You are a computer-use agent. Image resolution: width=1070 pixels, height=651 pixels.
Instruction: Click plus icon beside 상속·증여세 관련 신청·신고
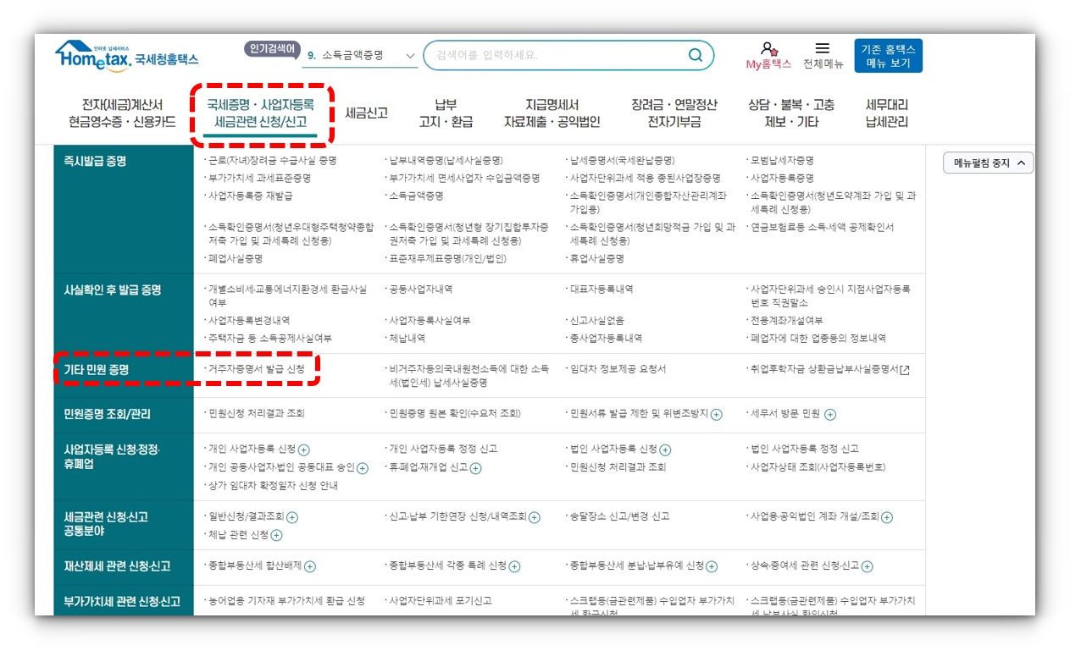(x=868, y=566)
